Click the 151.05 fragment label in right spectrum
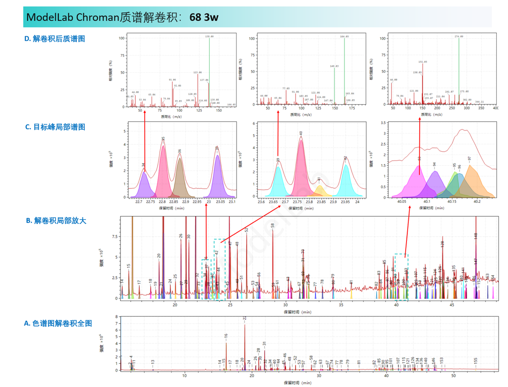This screenshot has width=508, height=387. pos(423,62)
